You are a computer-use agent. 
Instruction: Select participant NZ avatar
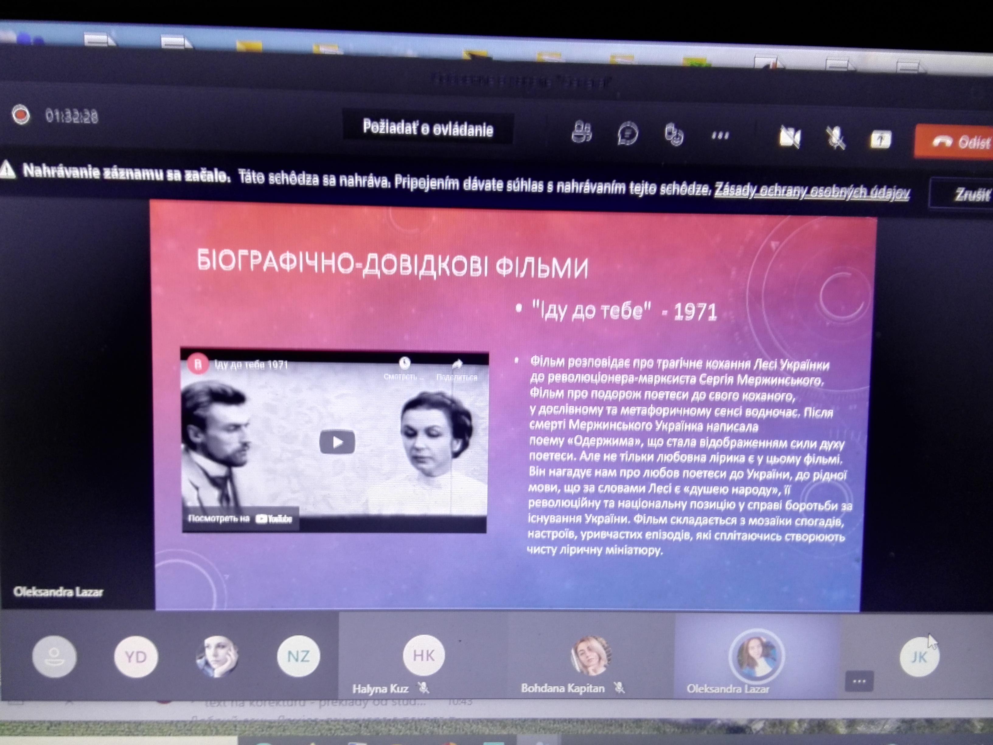coord(298,656)
